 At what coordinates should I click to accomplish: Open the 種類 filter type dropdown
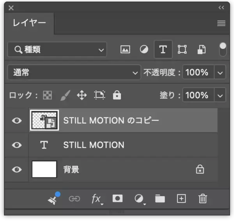57,49
